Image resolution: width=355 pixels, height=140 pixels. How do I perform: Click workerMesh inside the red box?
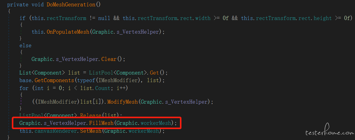click(156, 123)
